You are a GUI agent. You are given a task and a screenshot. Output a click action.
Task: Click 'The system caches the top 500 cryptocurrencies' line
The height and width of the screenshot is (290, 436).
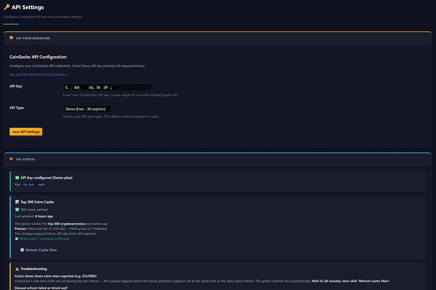61,224
